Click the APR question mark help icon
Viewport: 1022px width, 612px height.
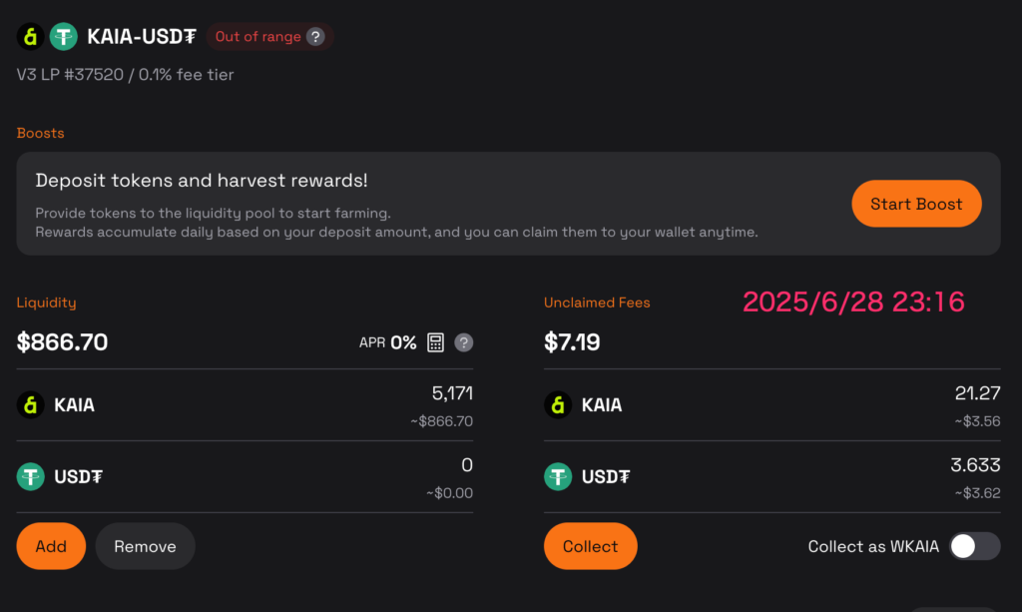click(x=463, y=342)
